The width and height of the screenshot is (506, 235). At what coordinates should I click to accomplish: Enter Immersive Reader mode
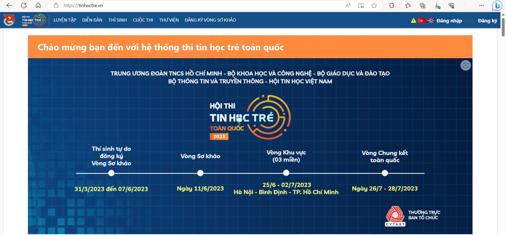point(361,6)
